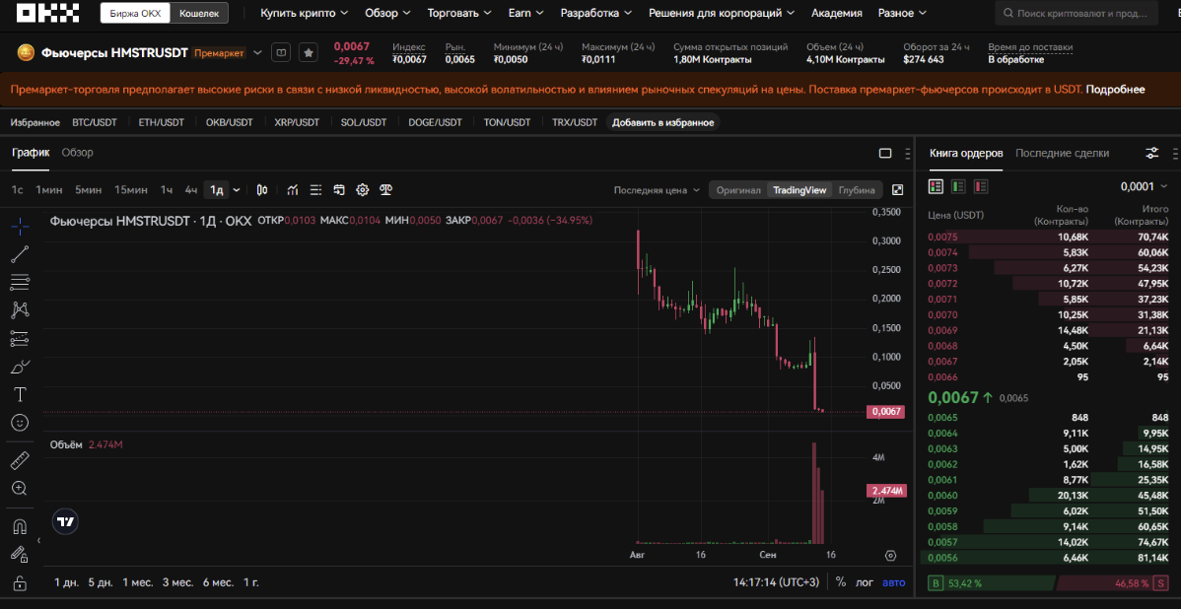Select the trend line drawing tool
This screenshot has width=1181, height=609.
tap(20, 254)
